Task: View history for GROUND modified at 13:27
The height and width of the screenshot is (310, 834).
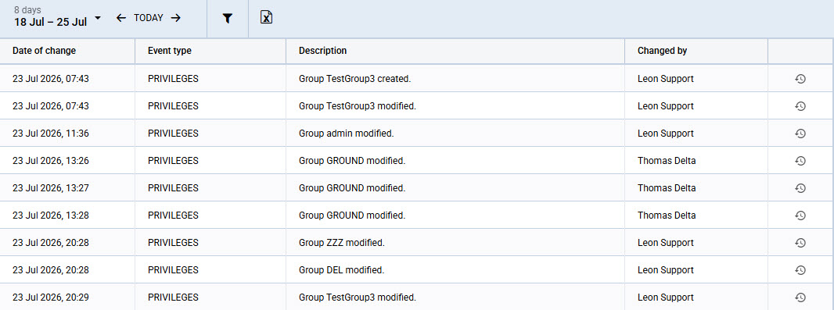Action: point(800,188)
